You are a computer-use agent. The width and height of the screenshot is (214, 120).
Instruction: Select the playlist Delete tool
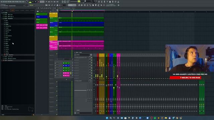click(44, 8)
